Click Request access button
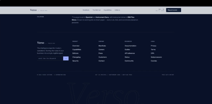The image size is (212, 104). point(173,10)
